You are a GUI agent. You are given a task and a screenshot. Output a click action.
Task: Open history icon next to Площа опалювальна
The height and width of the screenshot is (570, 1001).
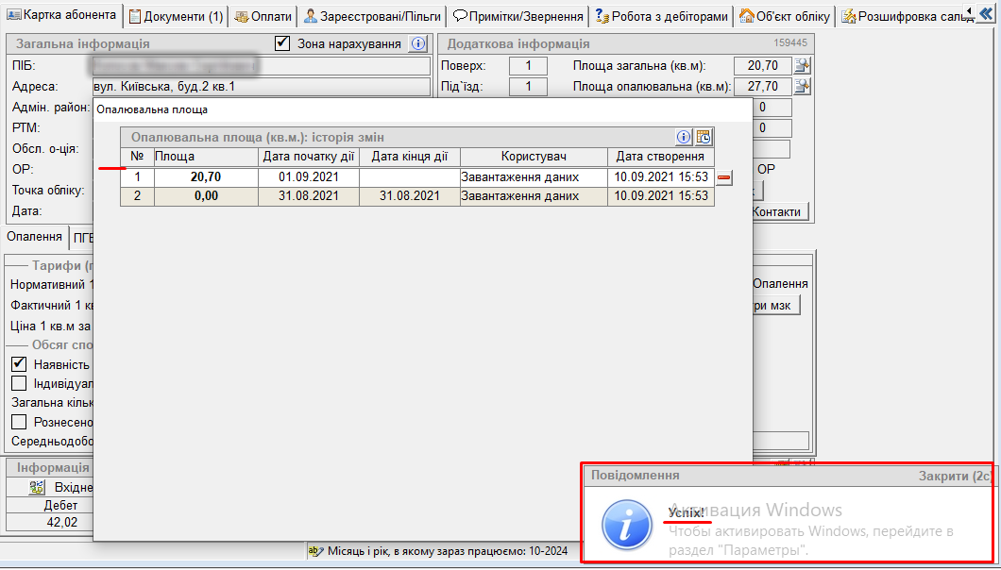(803, 86)
